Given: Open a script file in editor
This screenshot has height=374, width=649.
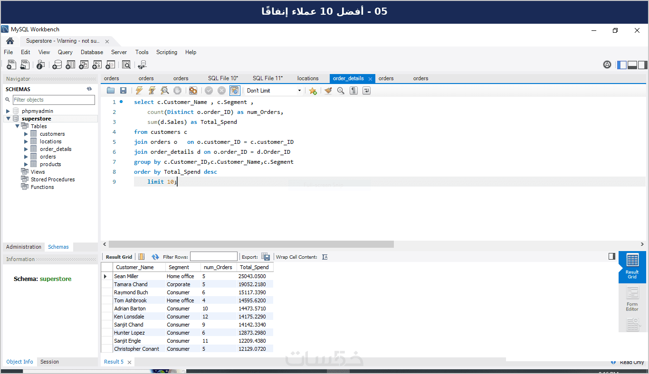Looking at the screenshot, I should pyautogui.click(x=111, y=90).
